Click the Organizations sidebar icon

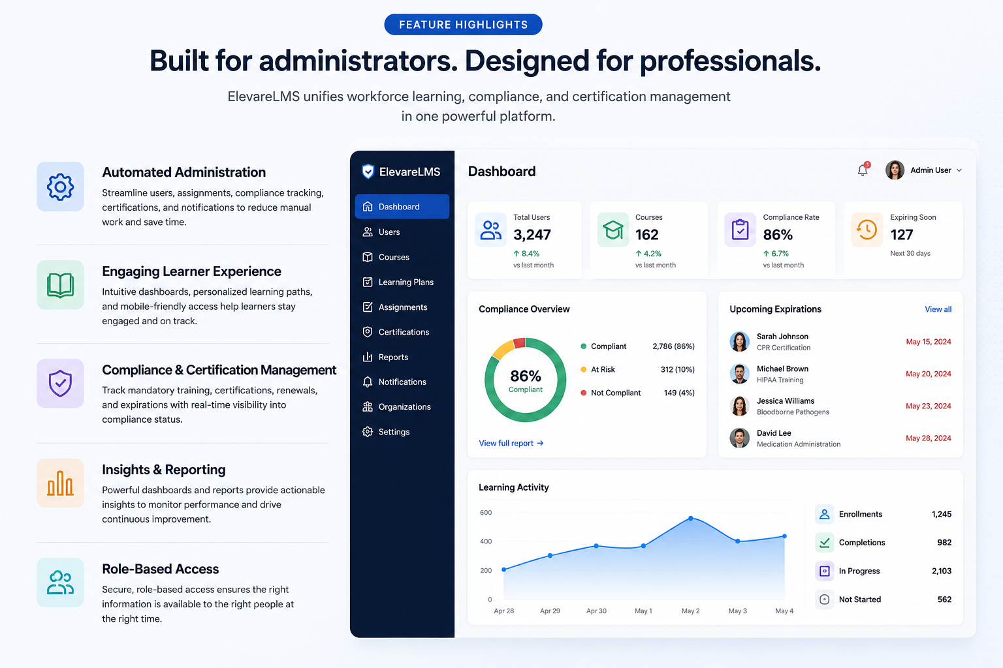pyautogui.click(x=368, y=406)
